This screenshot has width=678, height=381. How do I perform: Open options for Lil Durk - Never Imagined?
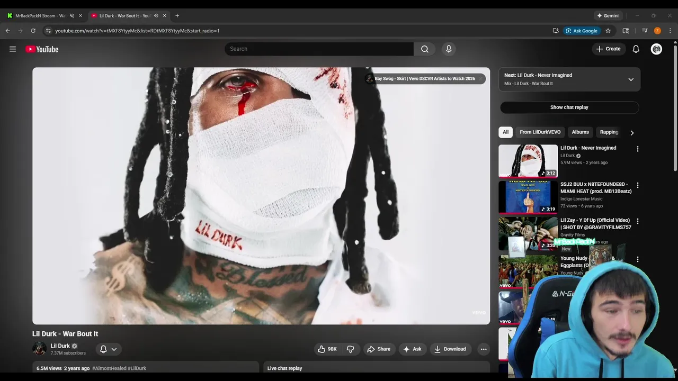click(x=638, y=149)
